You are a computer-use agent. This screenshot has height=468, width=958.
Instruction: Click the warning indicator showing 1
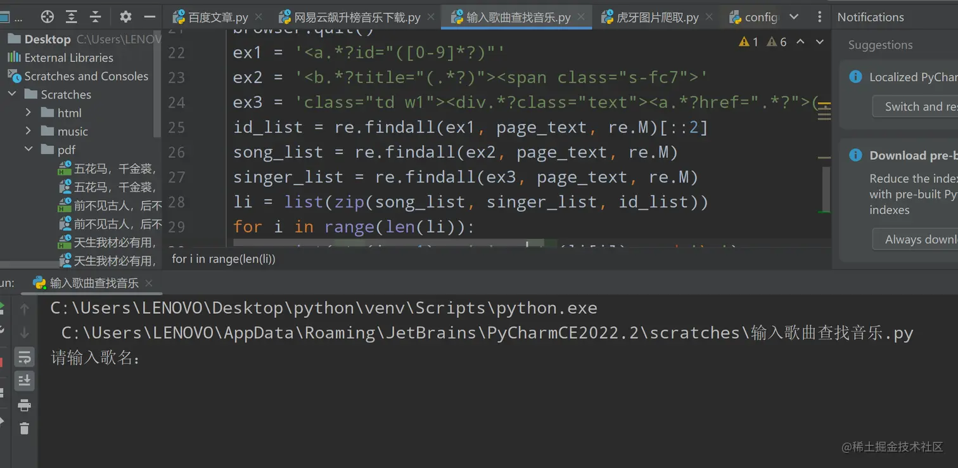pos(748,42)
